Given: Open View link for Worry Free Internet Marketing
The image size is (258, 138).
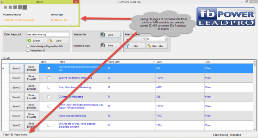Looking at the screenshot, I should pyautogui.click(x=208, y=78).
